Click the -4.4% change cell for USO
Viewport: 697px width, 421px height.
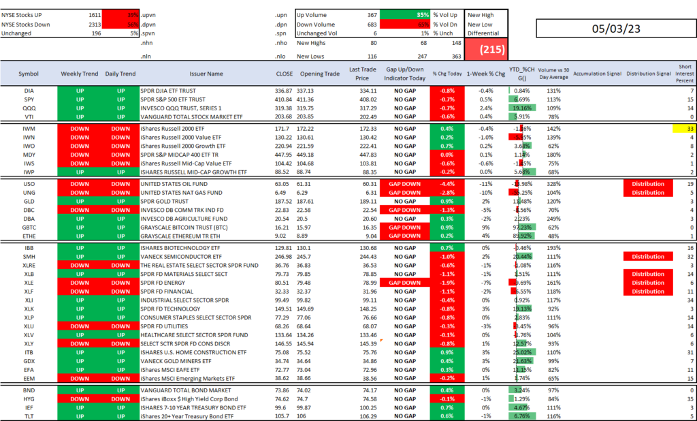tap(447, 184)
